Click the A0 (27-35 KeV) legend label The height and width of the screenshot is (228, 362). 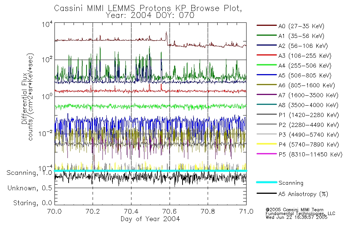click(x=301, y=26)
